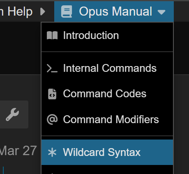189x174 pixels.
Task: Open the highlighted Wildcard Syntax entry
Action: coord(107,152)
